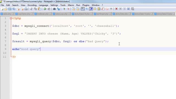Click the green Undo arrow icon
Image resolution: width=176 pixels, height=99 pixels.
tap(45, 9)
